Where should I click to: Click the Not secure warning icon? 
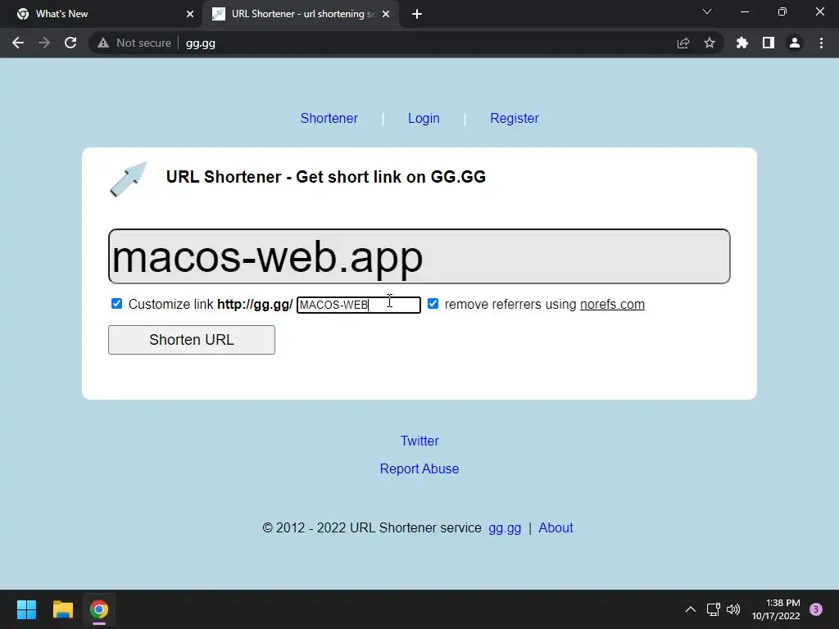point(103,43)
